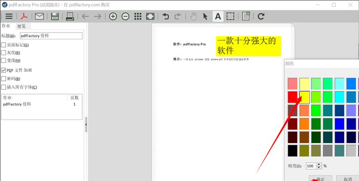This screenshot has width=359, height=181.
Task: Enable 密码(B) checkbox
Action: (x=4, y=79)
